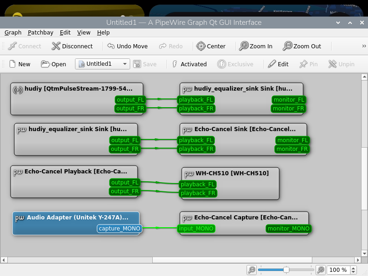Click the Zoom In magnifier icon
Viewport: 368px width, 276px height.
(x=243, y=46)
